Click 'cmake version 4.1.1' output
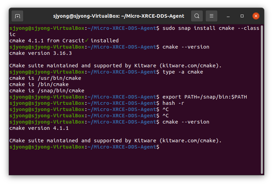Image resolution: width=273 pixels, height=185 pixels. click(39, 128)
